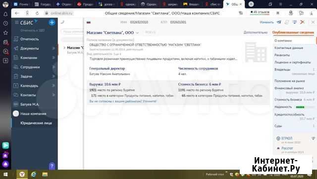Expand the Магазин row in the list
The height and width of the screenshot is (179, 317).
click(x=64, y=48)
